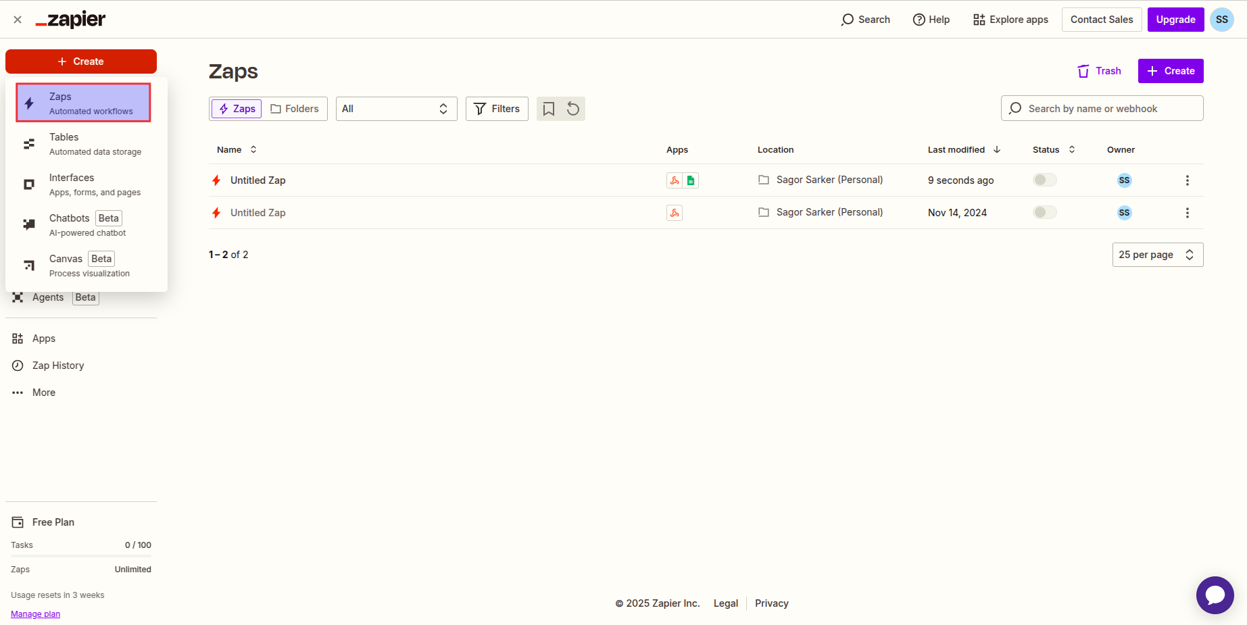Click SS owner avatar in Nov 14 row
The image size is (1247, 625).
[1125, 213]
